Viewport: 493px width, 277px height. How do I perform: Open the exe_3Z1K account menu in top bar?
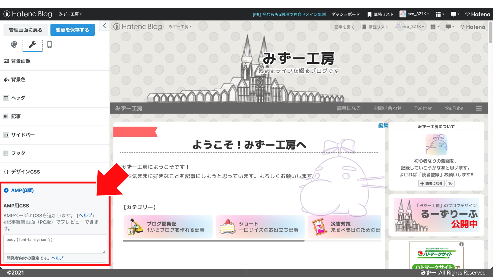414,14
